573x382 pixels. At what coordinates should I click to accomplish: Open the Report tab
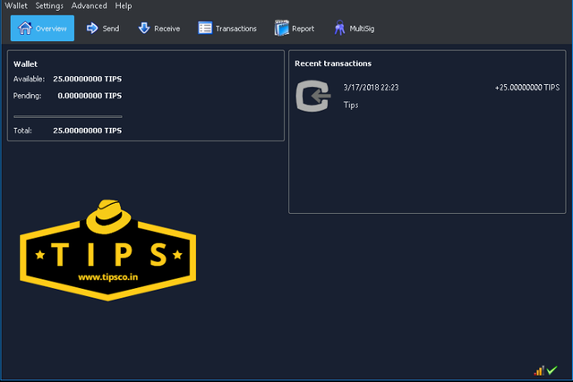295,28
